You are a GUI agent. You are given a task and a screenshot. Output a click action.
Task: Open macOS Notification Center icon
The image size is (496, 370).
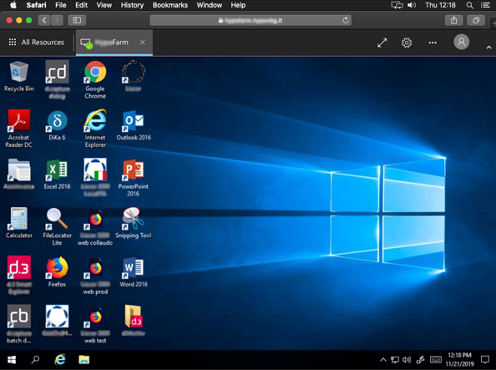(x=485, y=5)
